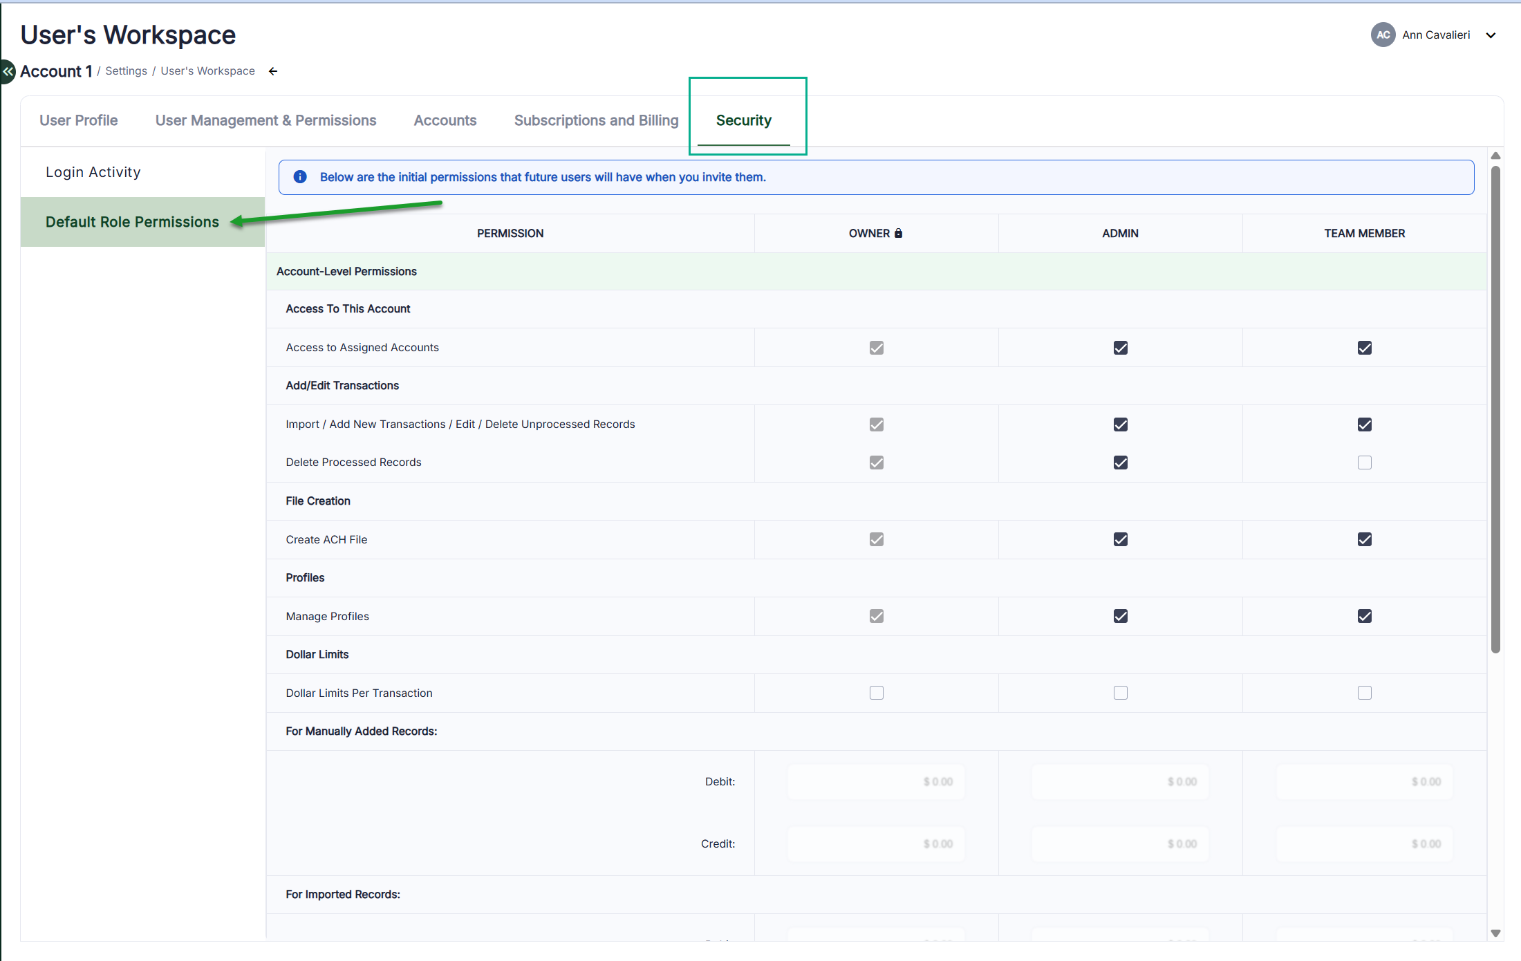Click scrollbar up arrow icon
Viewport: 1521px width, 961px height.
coord(1495,156)
